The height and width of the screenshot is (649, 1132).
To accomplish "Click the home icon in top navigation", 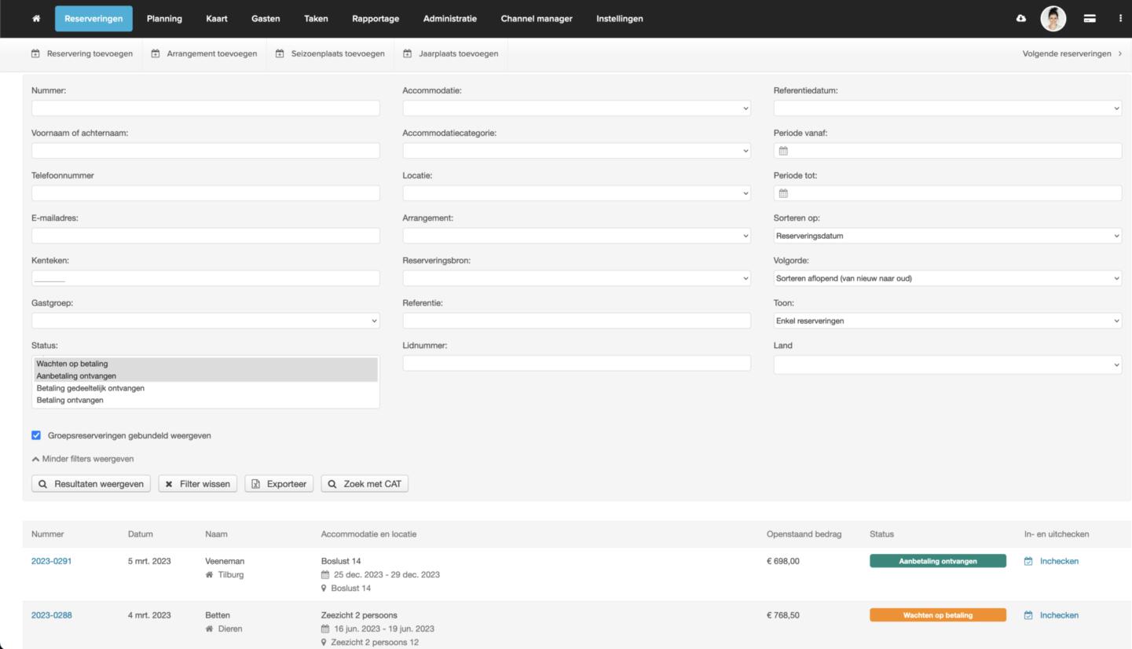I will [36, 19].
